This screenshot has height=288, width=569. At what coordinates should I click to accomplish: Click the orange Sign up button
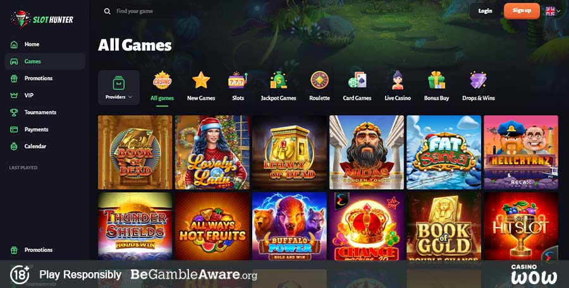click(x=522, y=11)
